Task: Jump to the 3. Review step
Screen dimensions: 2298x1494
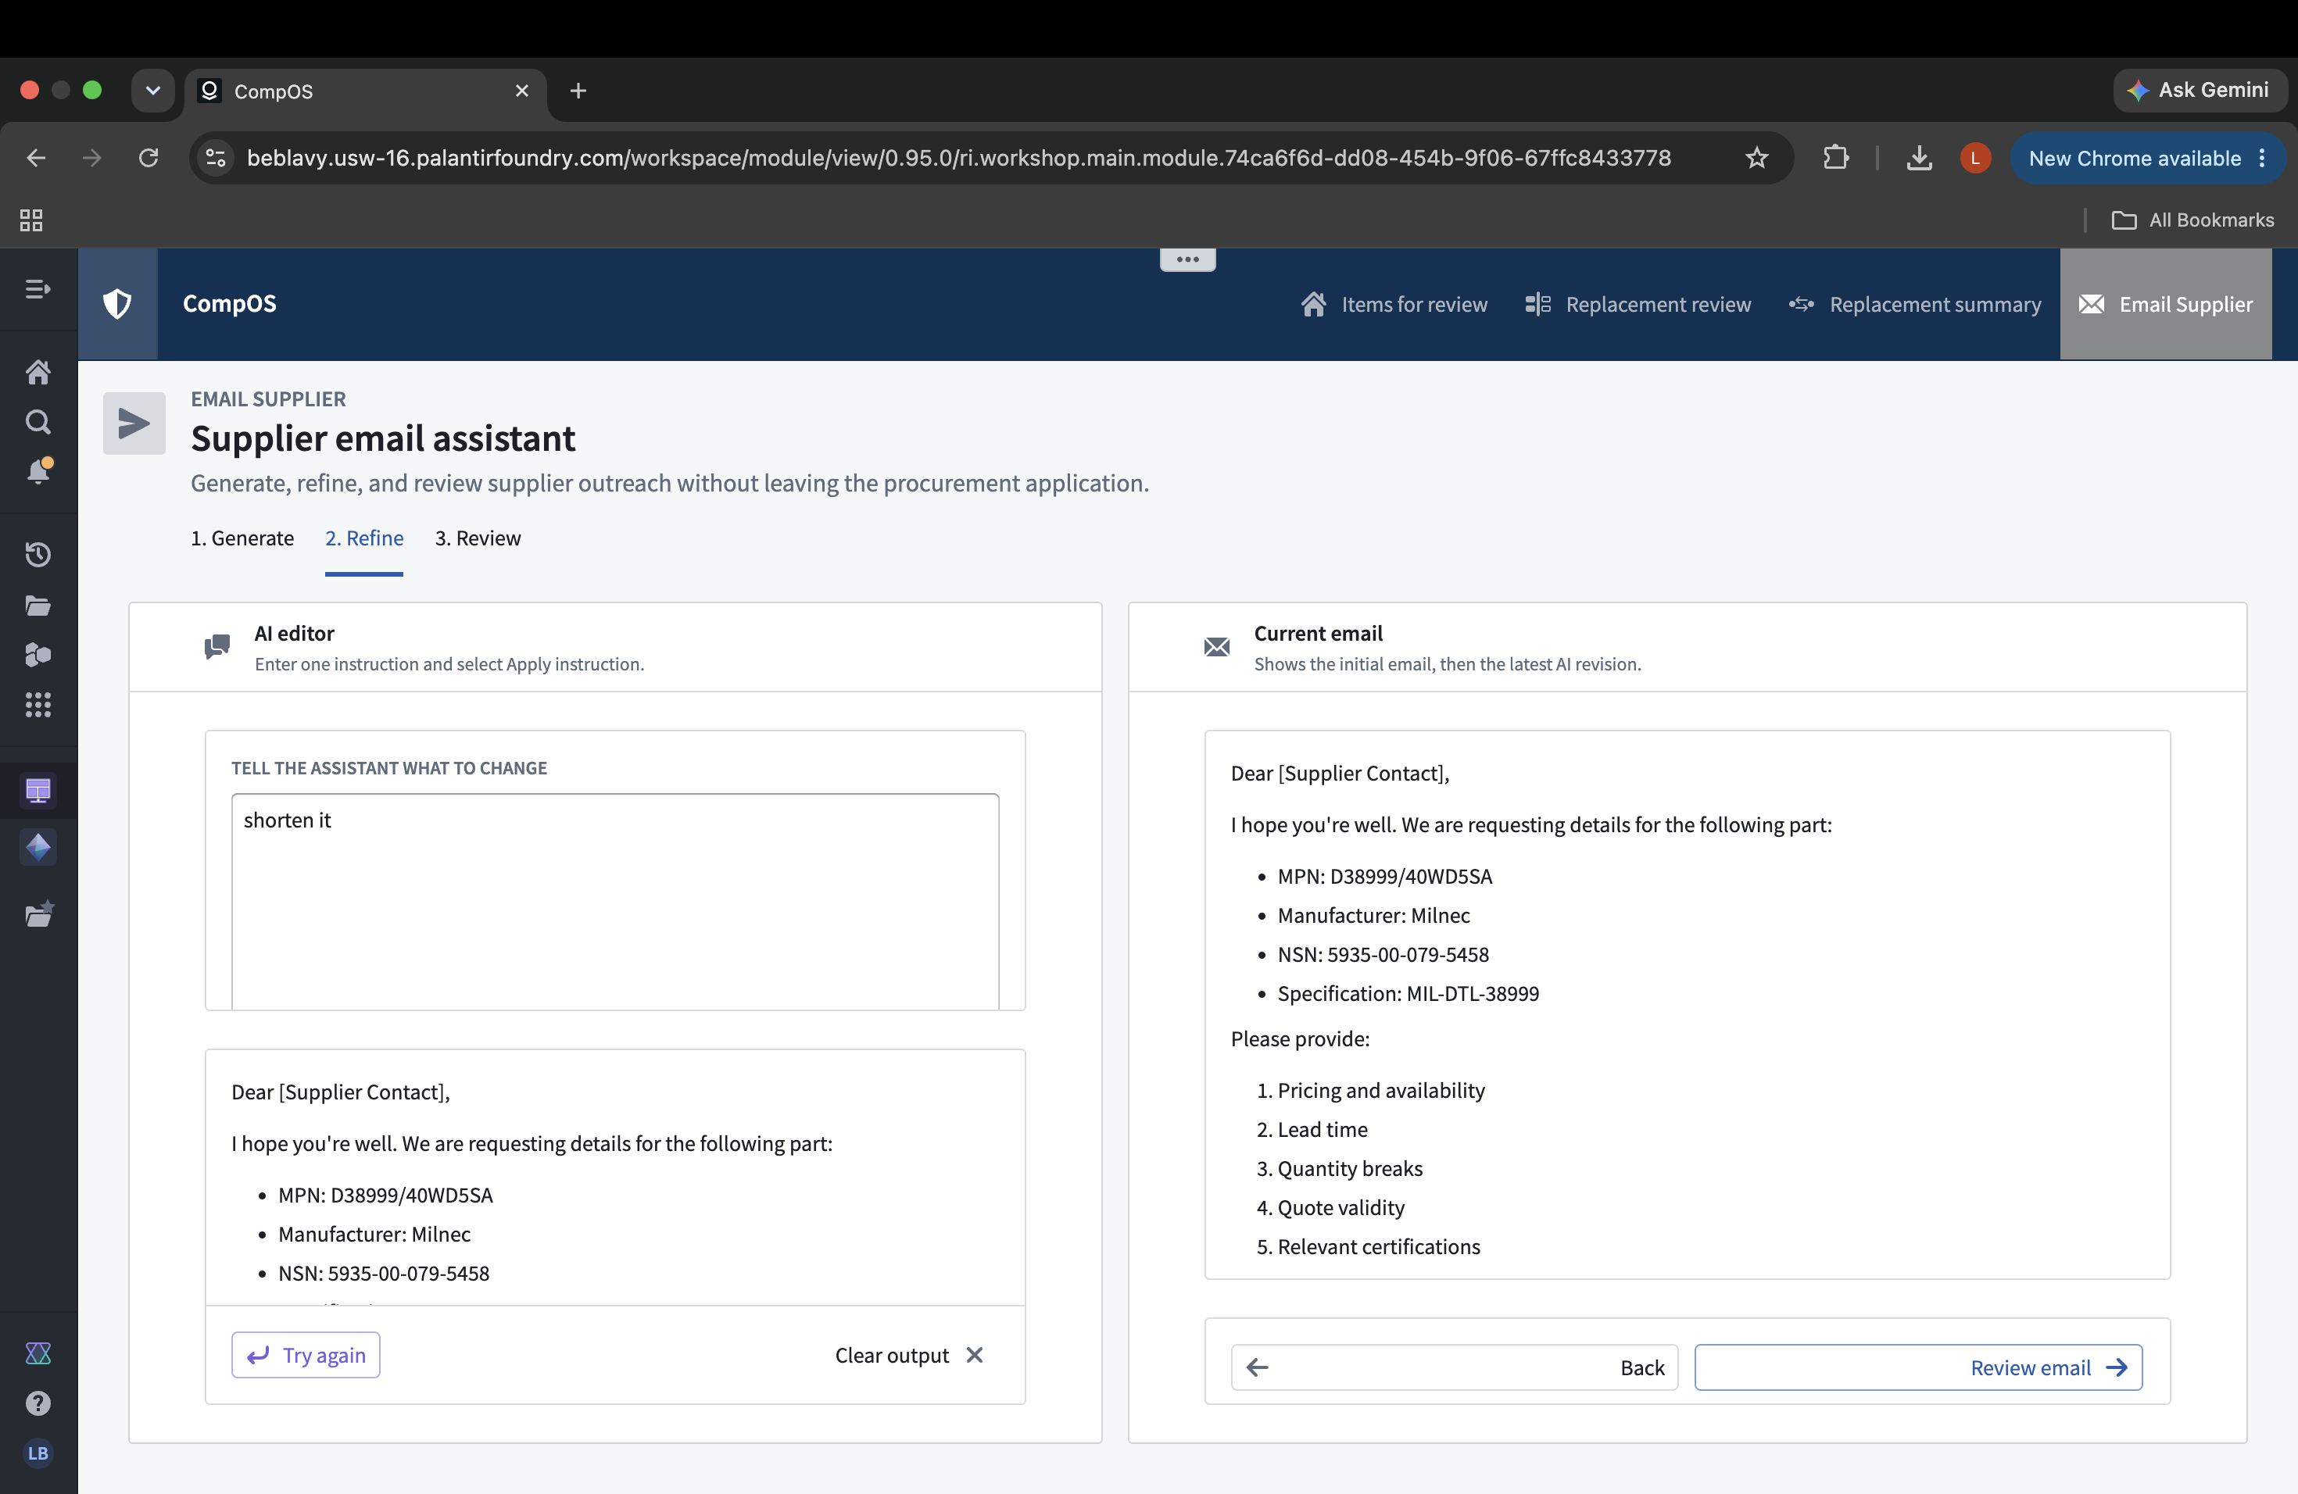Action: 477,538
